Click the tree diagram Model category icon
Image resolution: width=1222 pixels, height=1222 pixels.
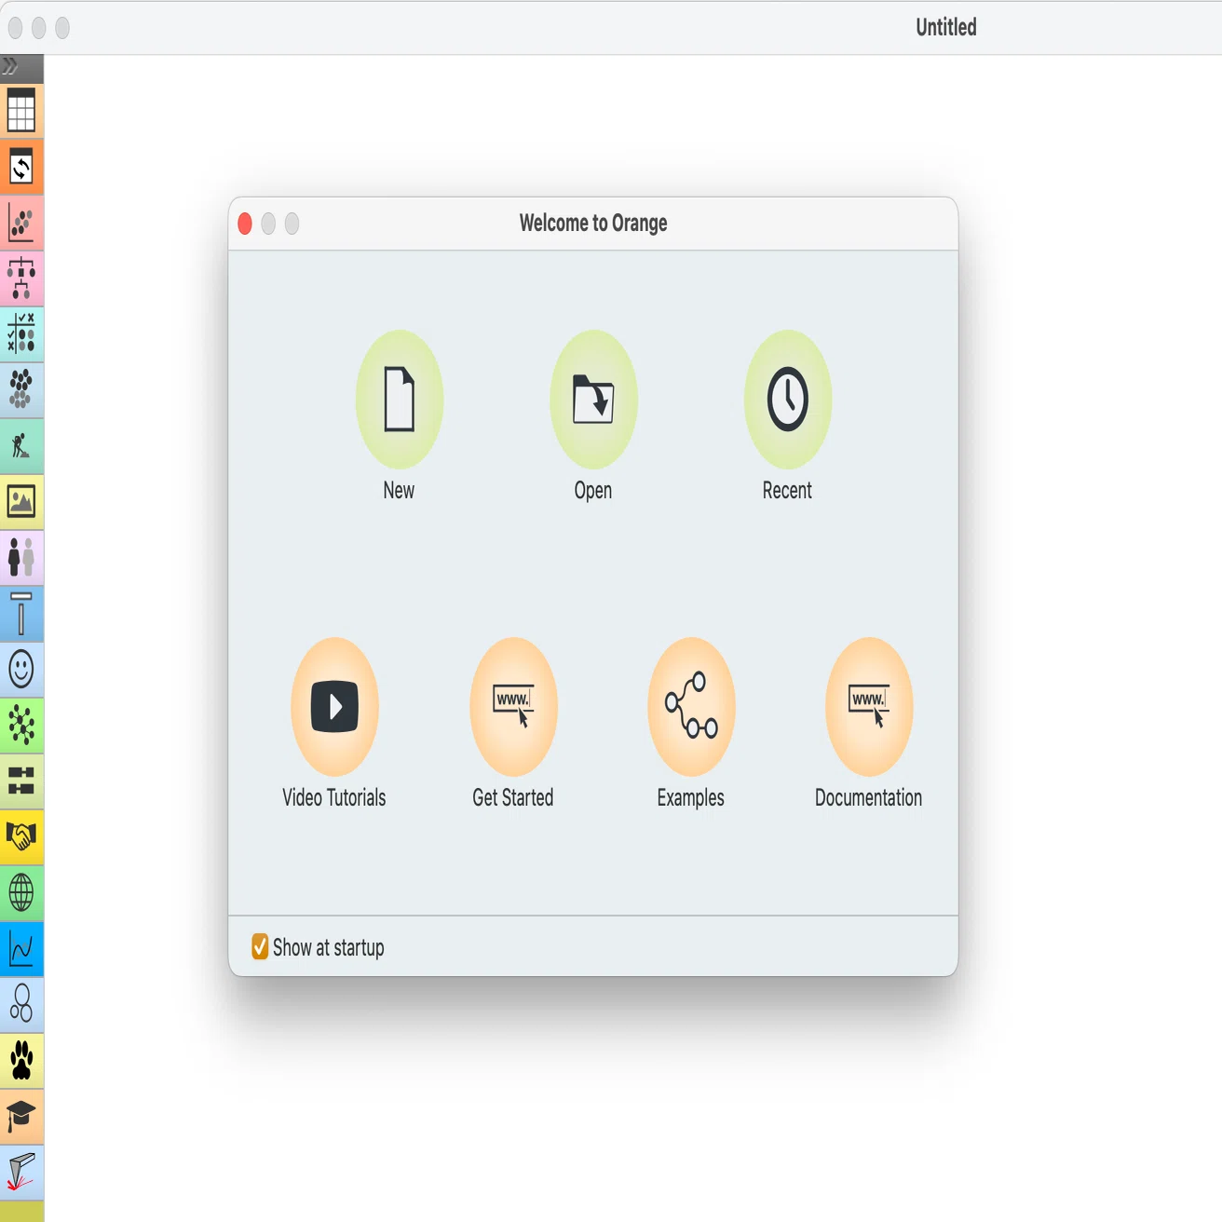[x=21, y=278]
